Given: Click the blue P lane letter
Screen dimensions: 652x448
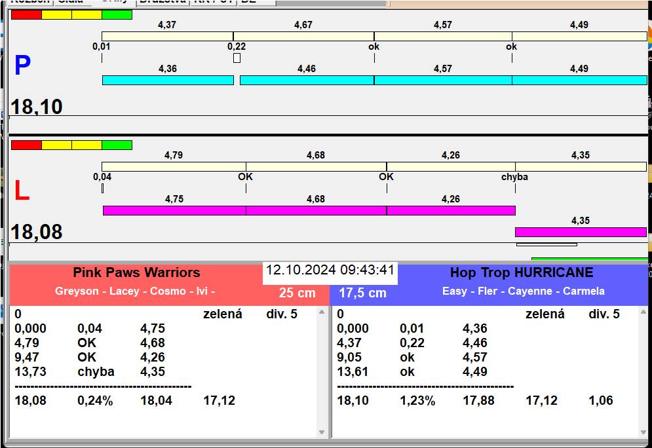Looking at the screenshot, I should point(22,66).
